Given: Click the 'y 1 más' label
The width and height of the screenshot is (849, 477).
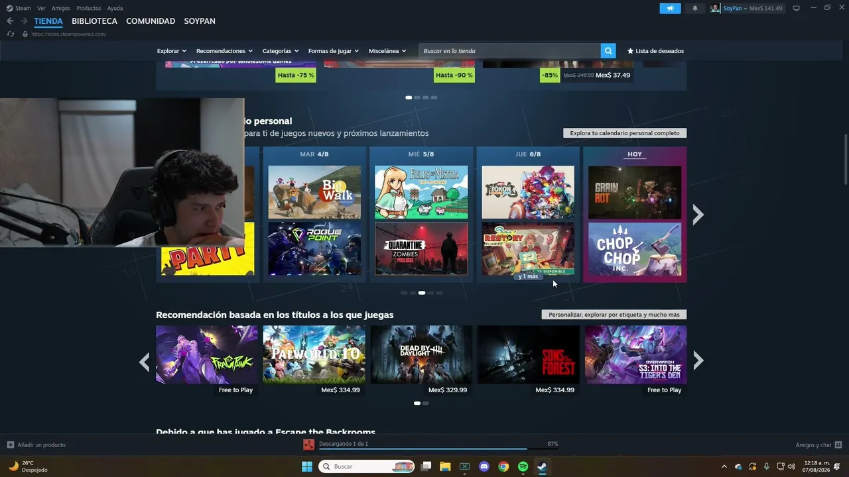Looking at the screenshot, I should 528,276.
